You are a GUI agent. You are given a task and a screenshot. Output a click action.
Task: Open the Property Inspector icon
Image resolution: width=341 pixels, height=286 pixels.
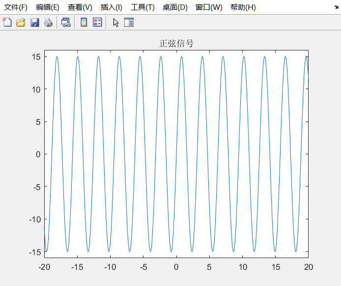(x=129, y=23)
